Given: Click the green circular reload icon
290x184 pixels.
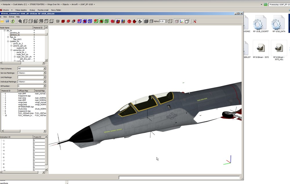Looking at the screenshot, I should tap(12, 21).
